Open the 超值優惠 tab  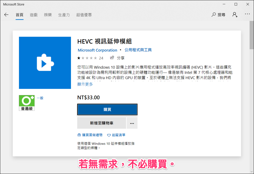click(x=84, y=15)
